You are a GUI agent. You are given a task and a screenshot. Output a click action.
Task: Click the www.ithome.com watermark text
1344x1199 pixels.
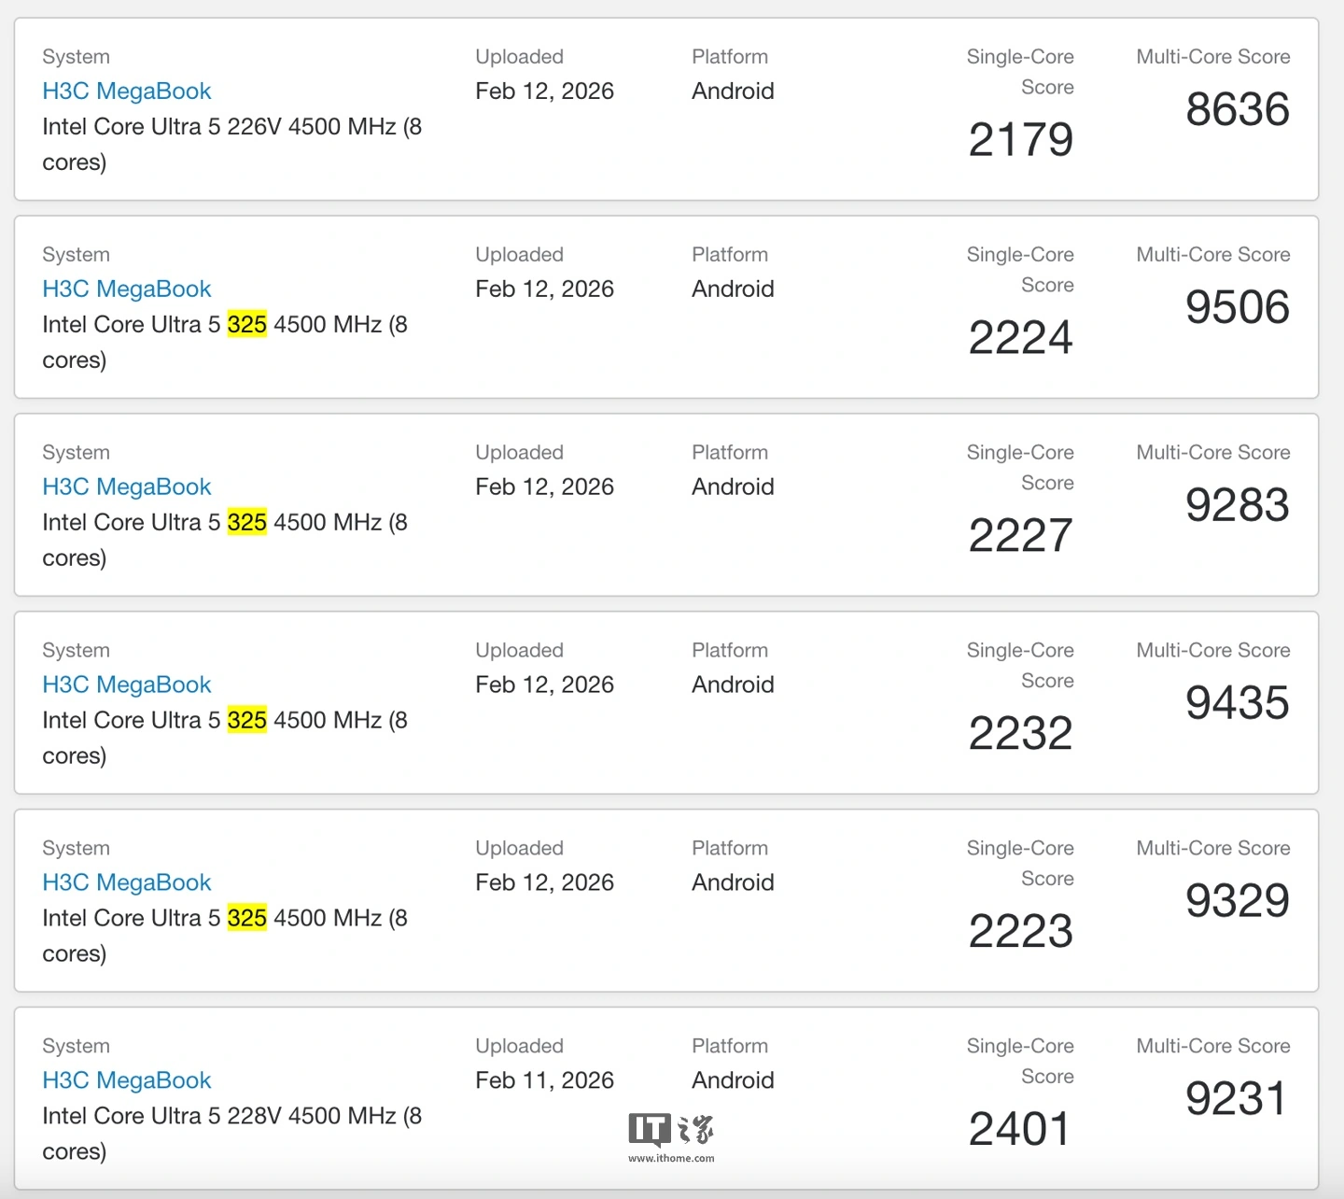coord(671,1159)
